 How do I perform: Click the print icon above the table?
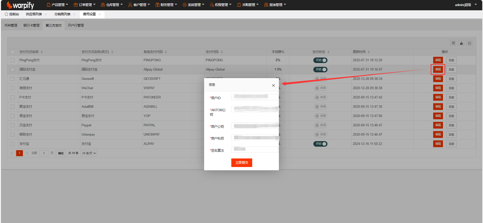pyautogui.click(x=469, y=43)
